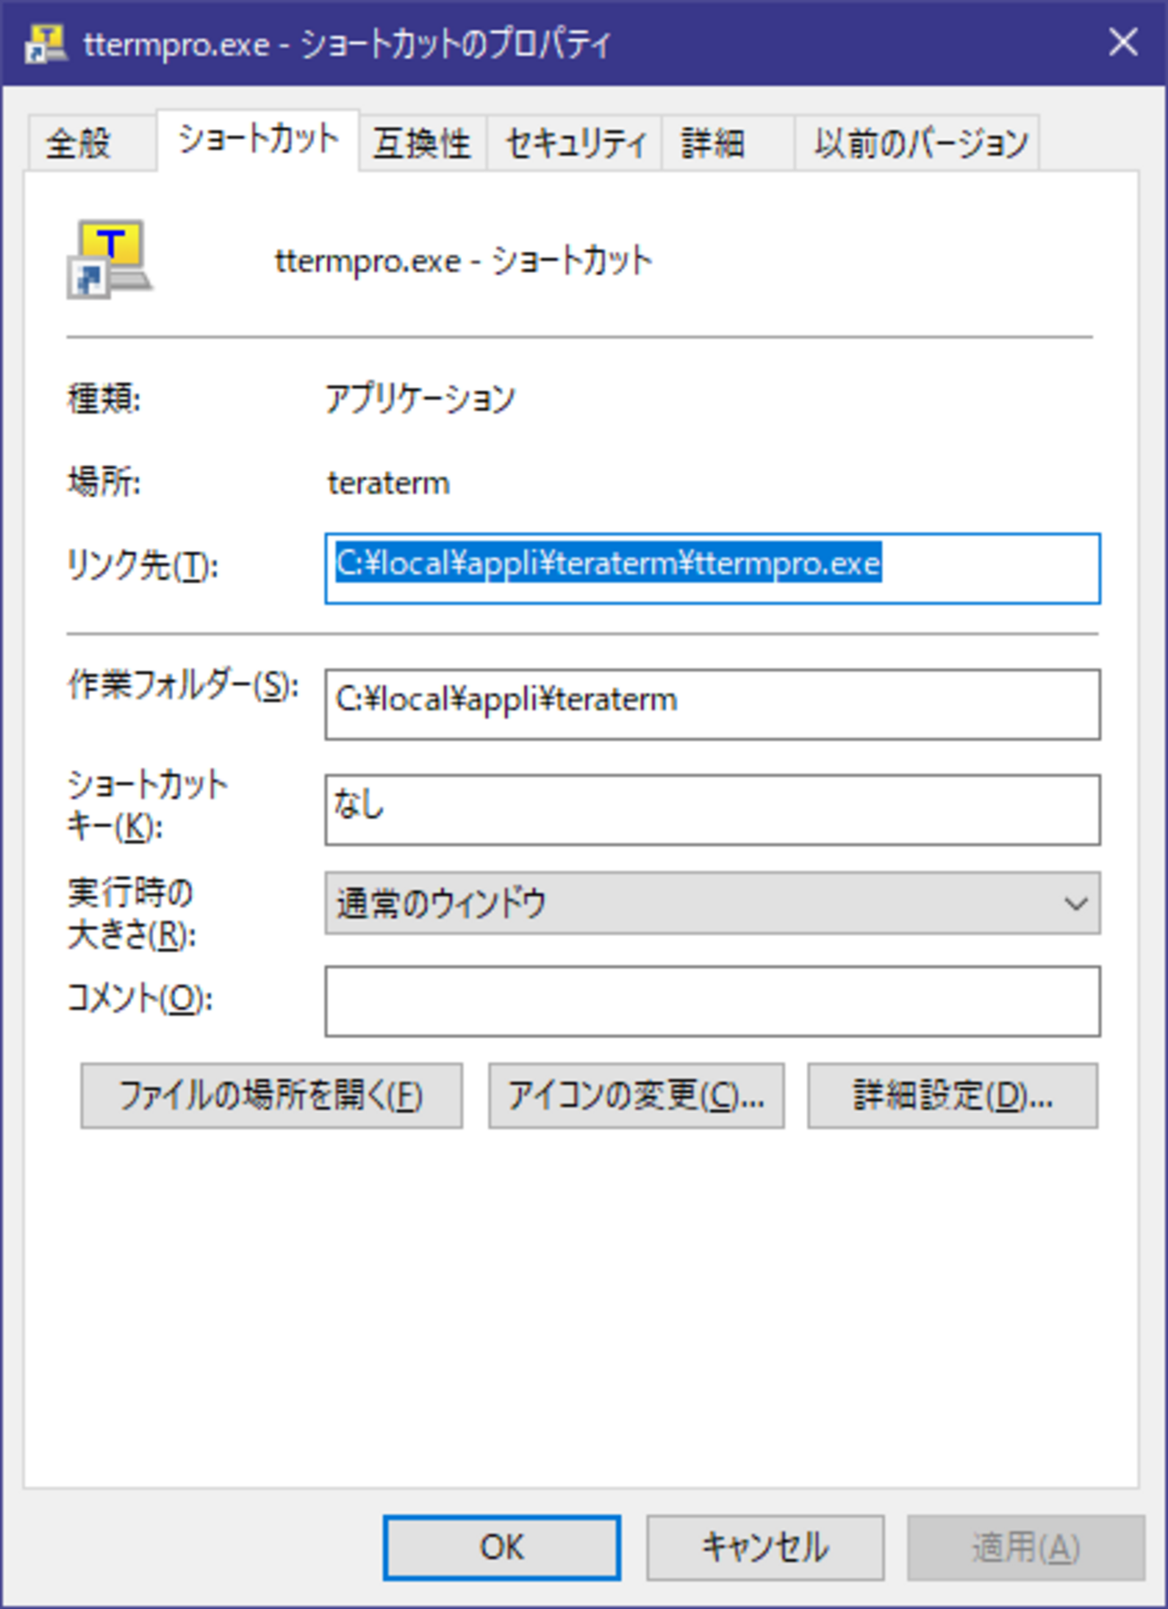Open 詳細設定 advanced settings

tap(952, 1095)
